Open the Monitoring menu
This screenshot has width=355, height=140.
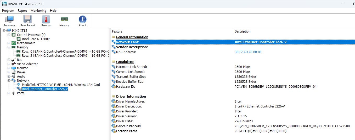(x=38, y=11)
